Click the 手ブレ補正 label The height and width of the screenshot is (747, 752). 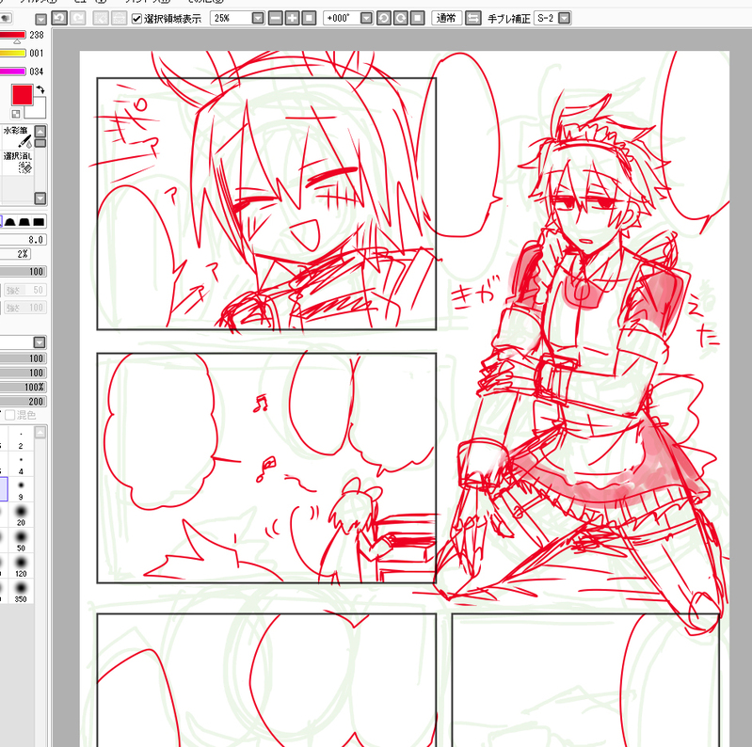[508, 19]
